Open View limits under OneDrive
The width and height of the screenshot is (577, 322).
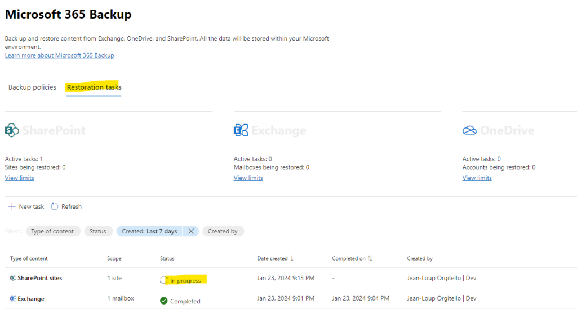(x=477, y=178)
